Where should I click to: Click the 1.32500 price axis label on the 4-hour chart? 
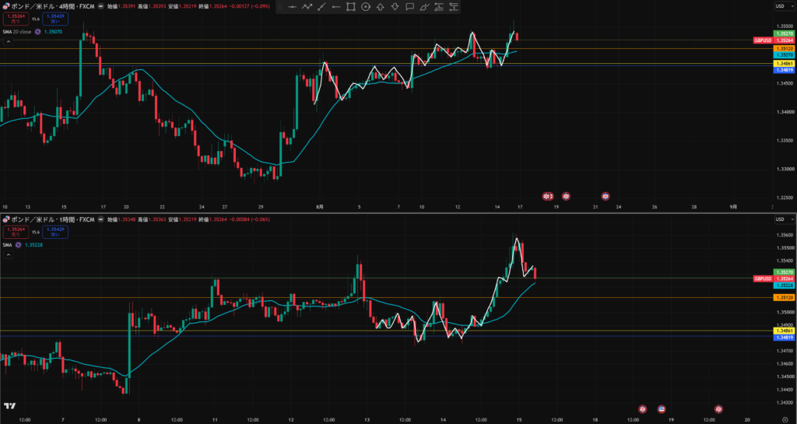coord(783,197)
